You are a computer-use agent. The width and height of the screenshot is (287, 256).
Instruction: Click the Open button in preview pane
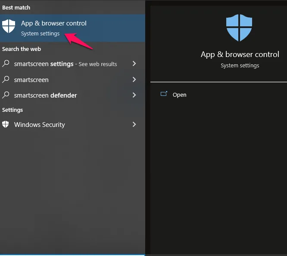[179, 95]
